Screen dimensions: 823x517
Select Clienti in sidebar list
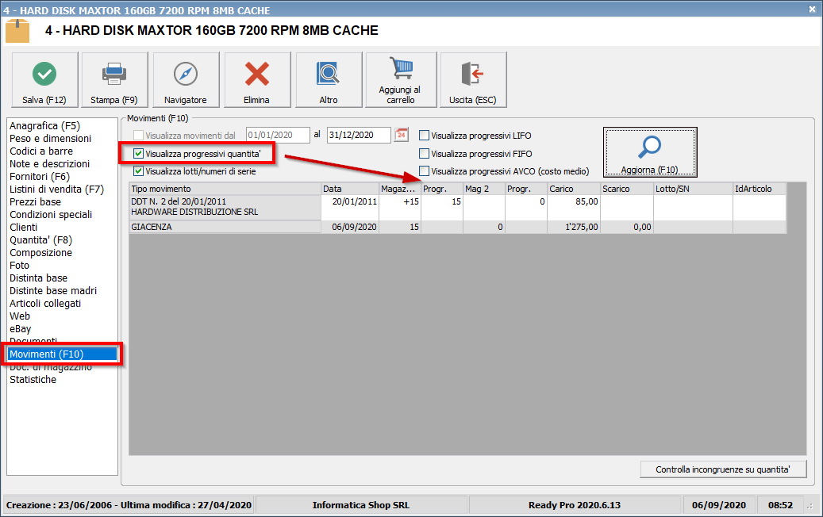coord(23,227)
